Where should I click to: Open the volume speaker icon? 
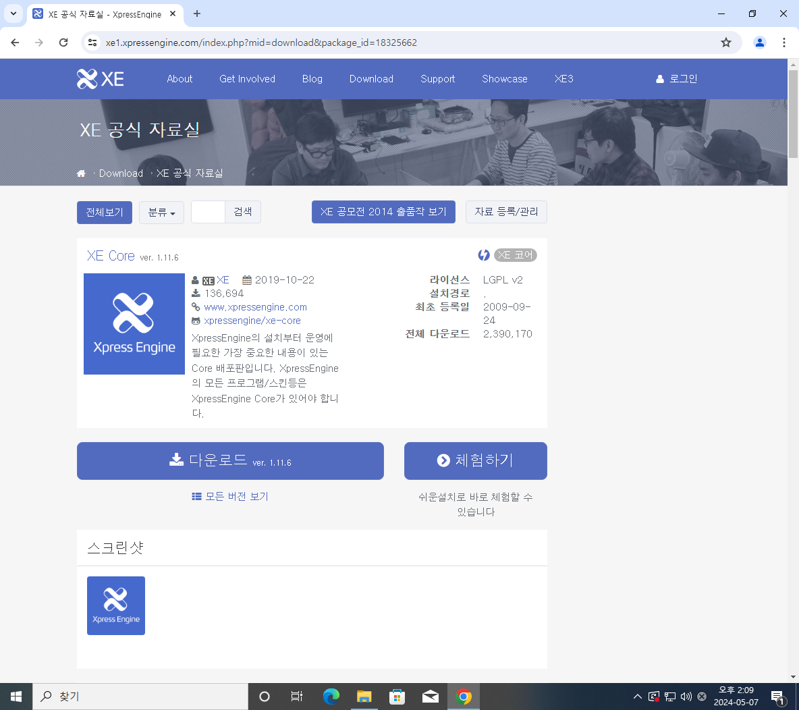tap(686, 697)
